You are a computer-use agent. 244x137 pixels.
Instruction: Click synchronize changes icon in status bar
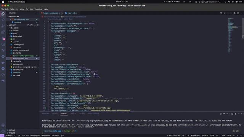15,135
